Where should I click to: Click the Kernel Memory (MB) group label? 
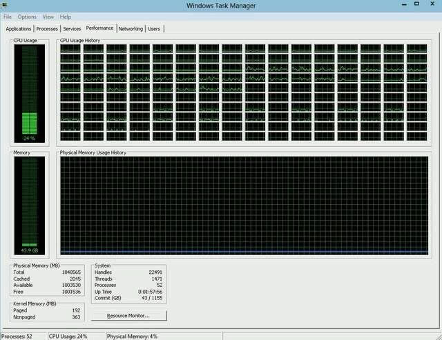pos(35,303)
